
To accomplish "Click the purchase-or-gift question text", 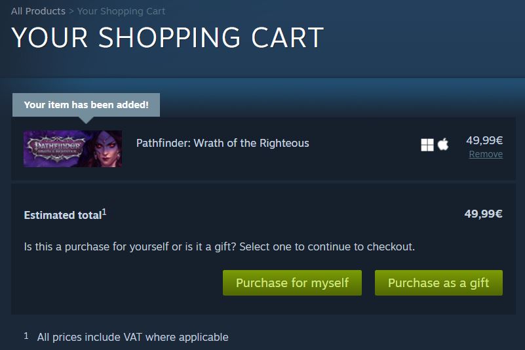I will [220, 247].
